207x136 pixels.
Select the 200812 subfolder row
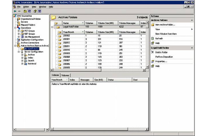[102, 43]
